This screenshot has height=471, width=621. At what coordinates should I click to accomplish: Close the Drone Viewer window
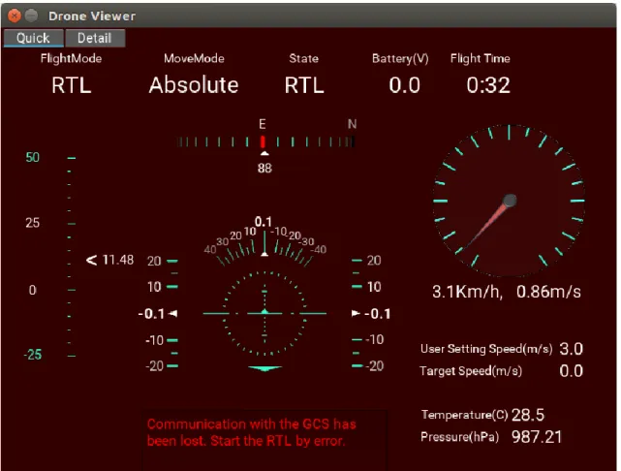[15, 16]
